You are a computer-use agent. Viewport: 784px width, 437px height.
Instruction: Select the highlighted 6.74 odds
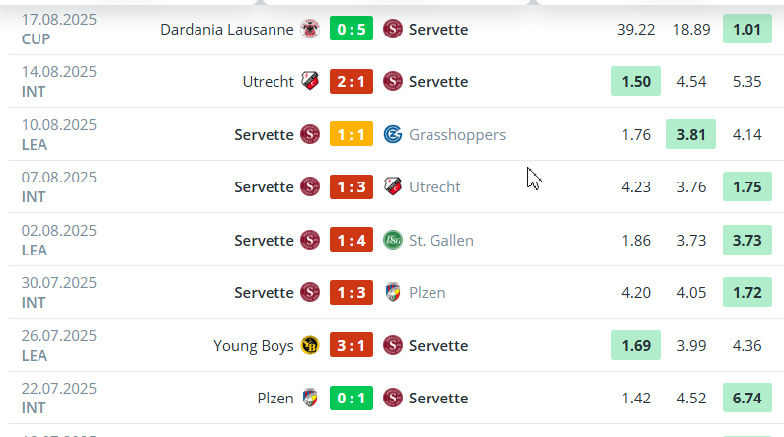coord(746,398)
